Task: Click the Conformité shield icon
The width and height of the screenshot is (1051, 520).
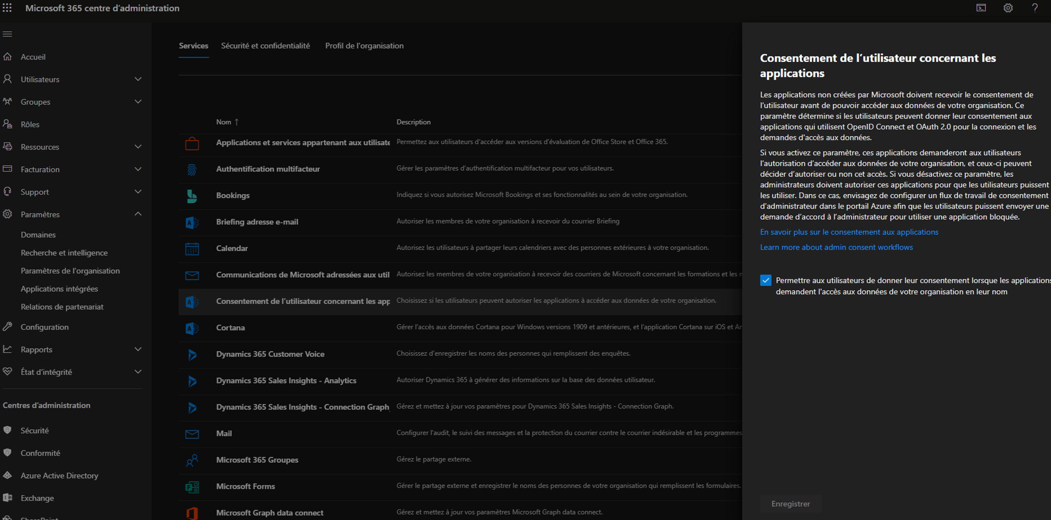Action: point(7,452)
